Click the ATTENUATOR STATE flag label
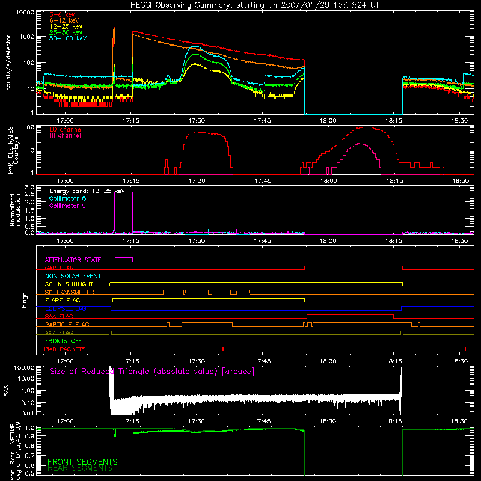Image resolution: width=481 pixels, height=481 pixels. click(x=73, y=260)
